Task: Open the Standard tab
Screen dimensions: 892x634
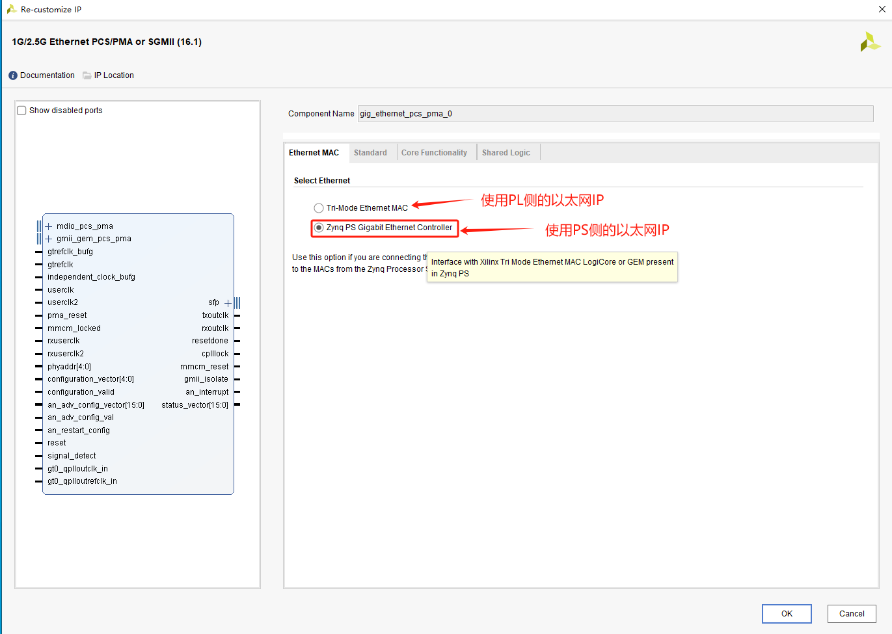Action: pos(370,153)
